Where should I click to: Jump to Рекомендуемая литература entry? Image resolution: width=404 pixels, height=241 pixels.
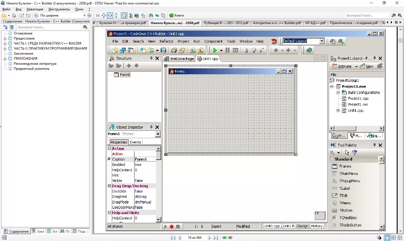point(35,64)
